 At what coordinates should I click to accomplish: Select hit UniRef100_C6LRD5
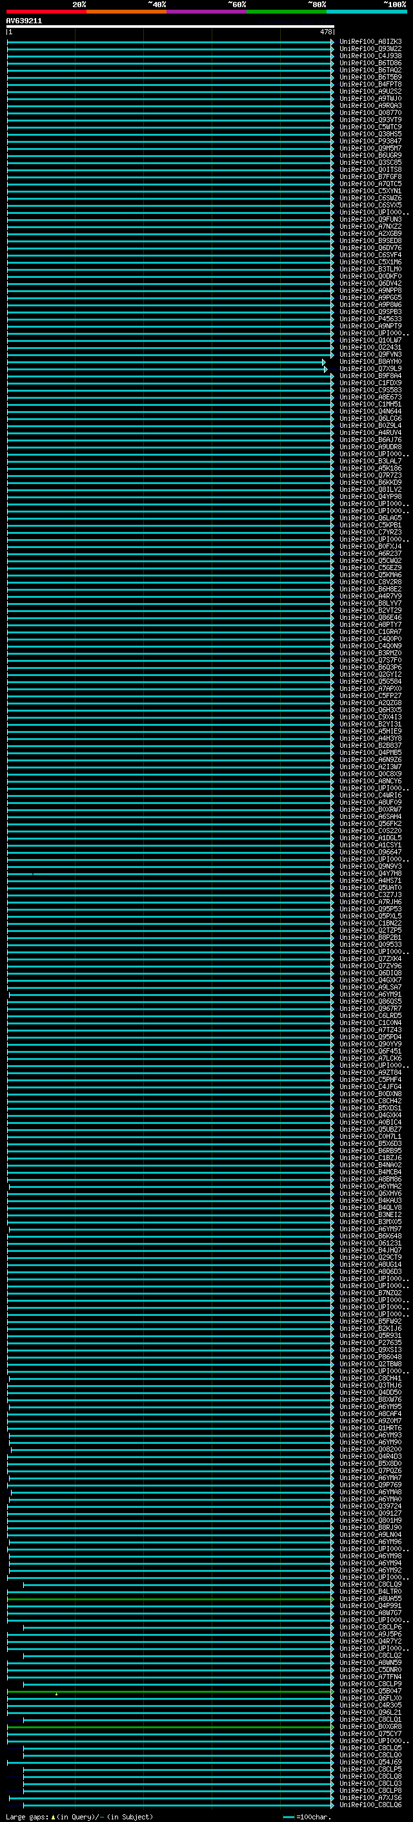370,1015
